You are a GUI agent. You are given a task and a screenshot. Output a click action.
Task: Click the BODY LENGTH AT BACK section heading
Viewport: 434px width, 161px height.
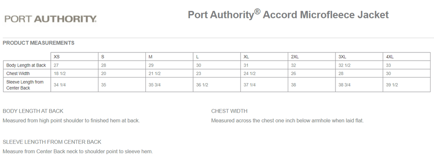[x=33, y=111]
